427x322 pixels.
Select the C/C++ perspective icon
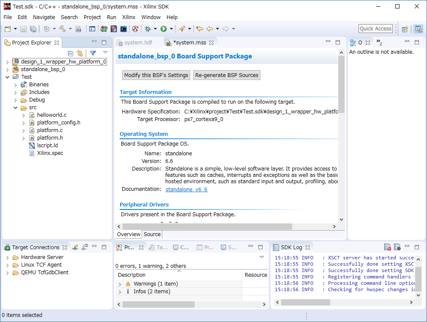click(x=418, y=29)
